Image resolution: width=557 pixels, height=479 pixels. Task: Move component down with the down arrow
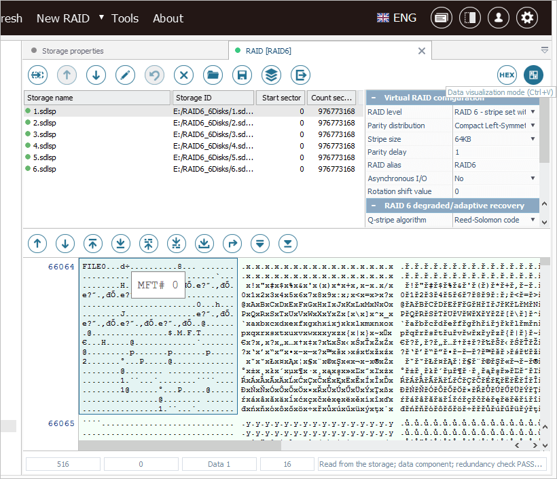click(x=96, y=75)
